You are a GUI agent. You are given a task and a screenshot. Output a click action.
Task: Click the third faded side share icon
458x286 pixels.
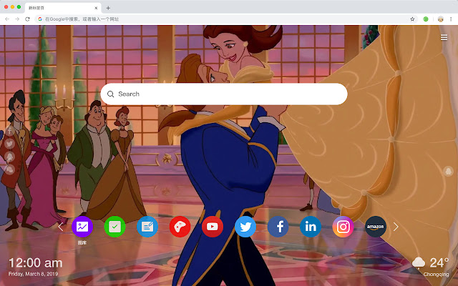9,157
